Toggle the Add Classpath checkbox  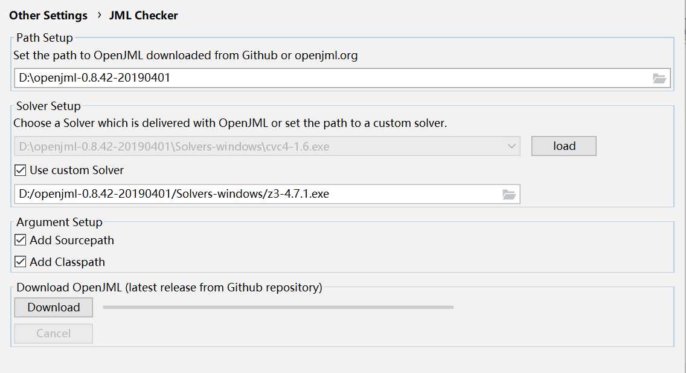point(20,262)
